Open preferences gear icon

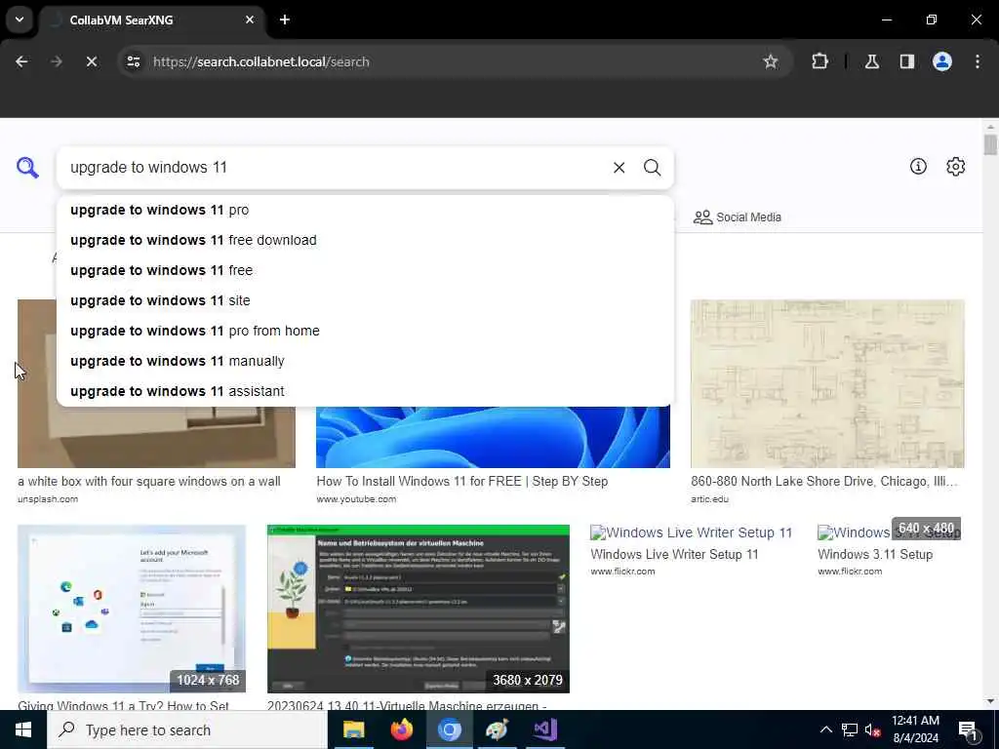point(955,166)
